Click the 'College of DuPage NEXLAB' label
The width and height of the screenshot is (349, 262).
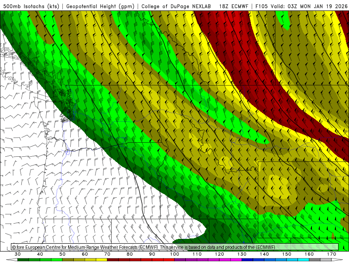(x=176, y=6)
